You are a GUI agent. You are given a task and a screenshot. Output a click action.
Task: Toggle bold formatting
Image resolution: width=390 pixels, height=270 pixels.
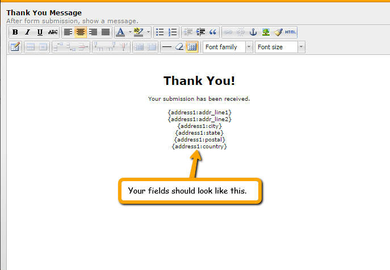[x=15, y=32]
